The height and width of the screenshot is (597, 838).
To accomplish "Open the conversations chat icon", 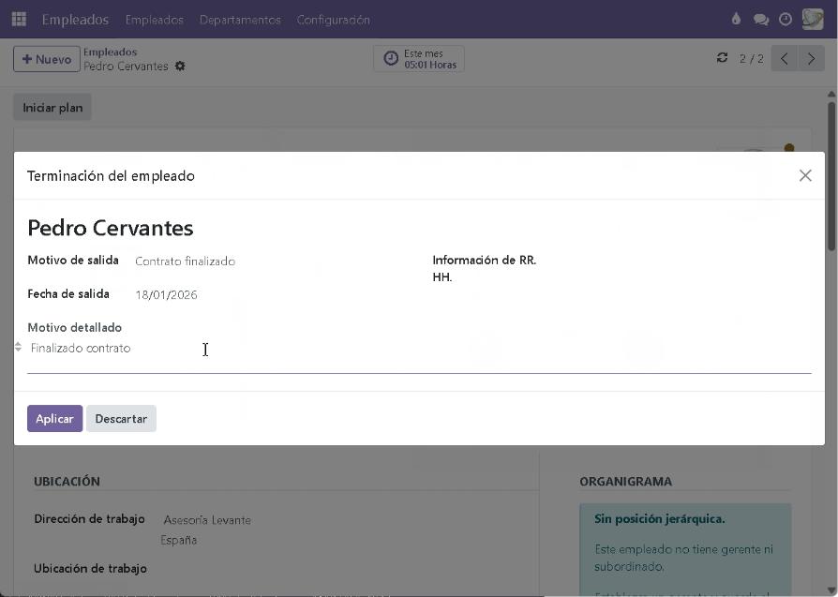I will 761,19.
